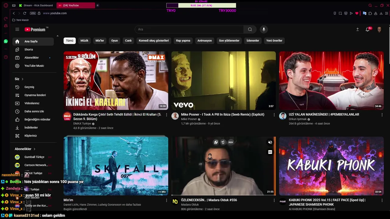This screenshot has height=219, width=390.
Task: Open the account avatar menu
Action: click(379, 30)
